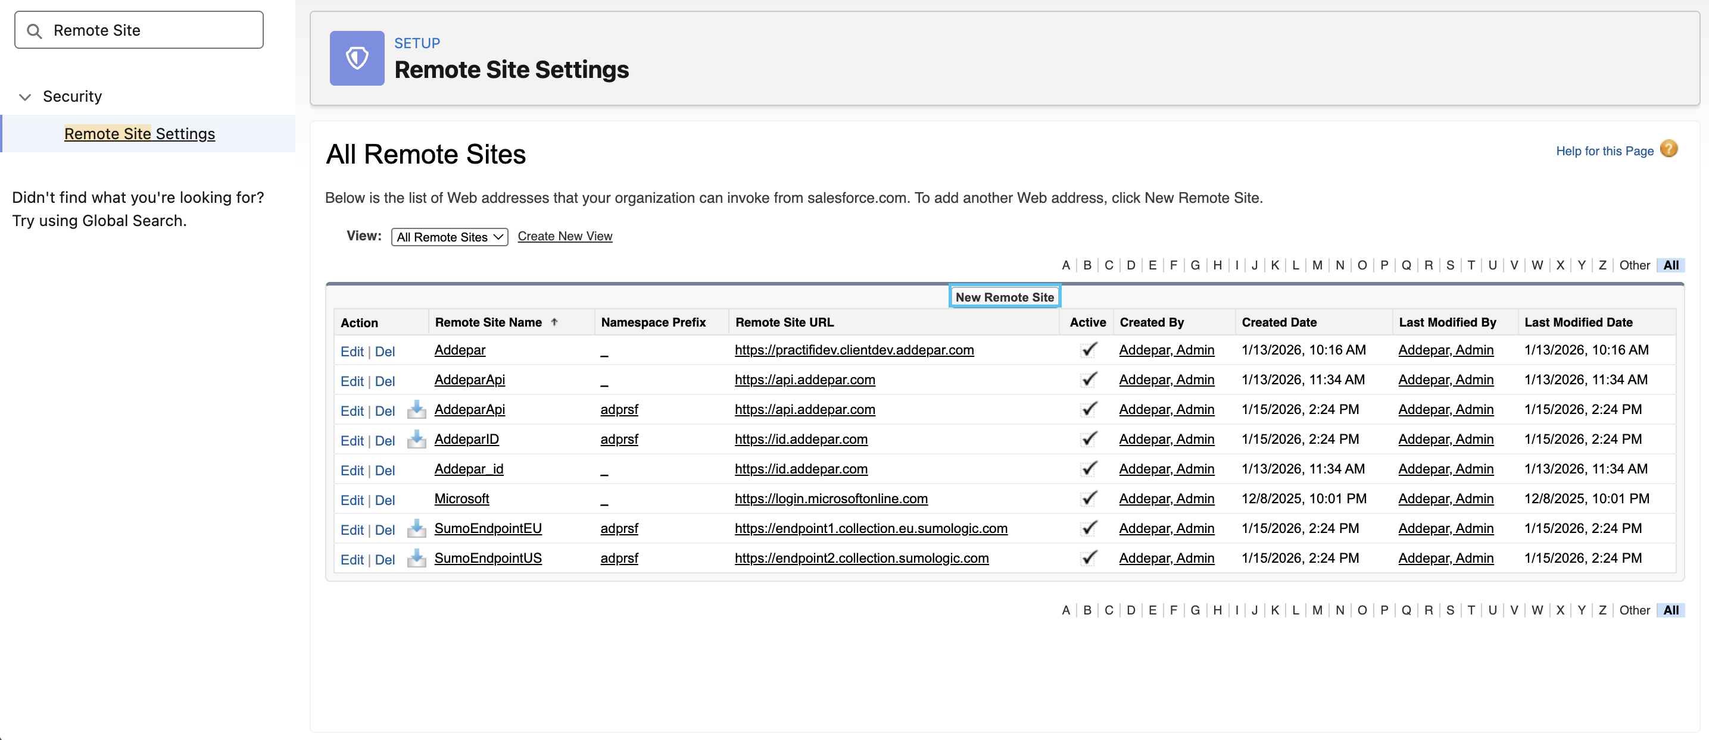The width and height of the screenshot is (1709, 740).
Task: Click the search magnifier icon in Quick Find
Action: (35, 30)
